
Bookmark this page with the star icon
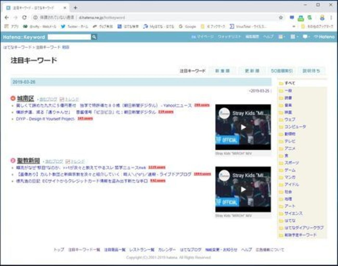(x=281, y=17)
